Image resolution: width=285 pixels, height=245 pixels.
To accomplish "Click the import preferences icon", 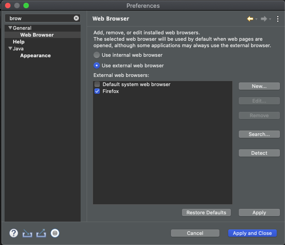I will click(x=27, y=233).
